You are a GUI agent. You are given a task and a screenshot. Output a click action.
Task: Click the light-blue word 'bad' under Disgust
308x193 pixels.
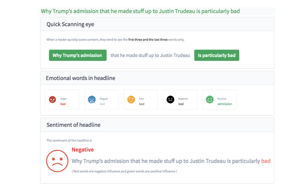tap(102, 104)
